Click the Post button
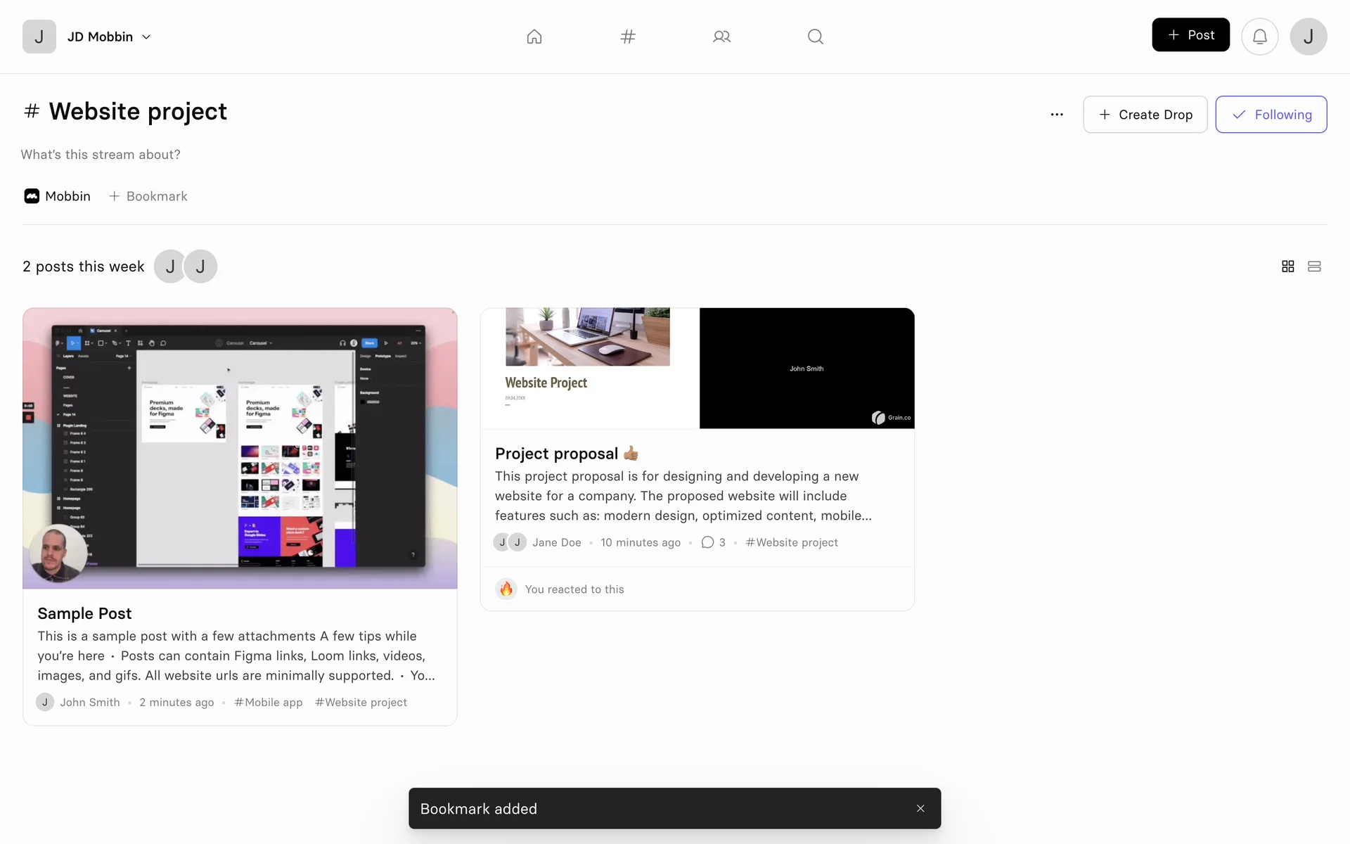This screenshot has width=1350, height=844. pos(1190,35)
